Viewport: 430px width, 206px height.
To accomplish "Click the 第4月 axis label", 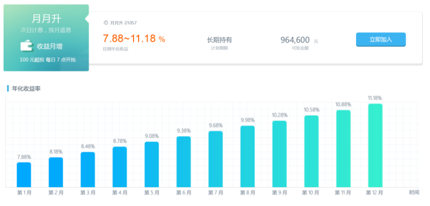I will tap(120, 193).
